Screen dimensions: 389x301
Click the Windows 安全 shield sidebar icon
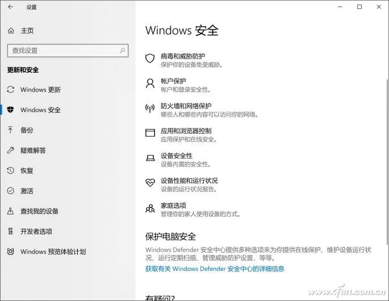click(10, 110)
